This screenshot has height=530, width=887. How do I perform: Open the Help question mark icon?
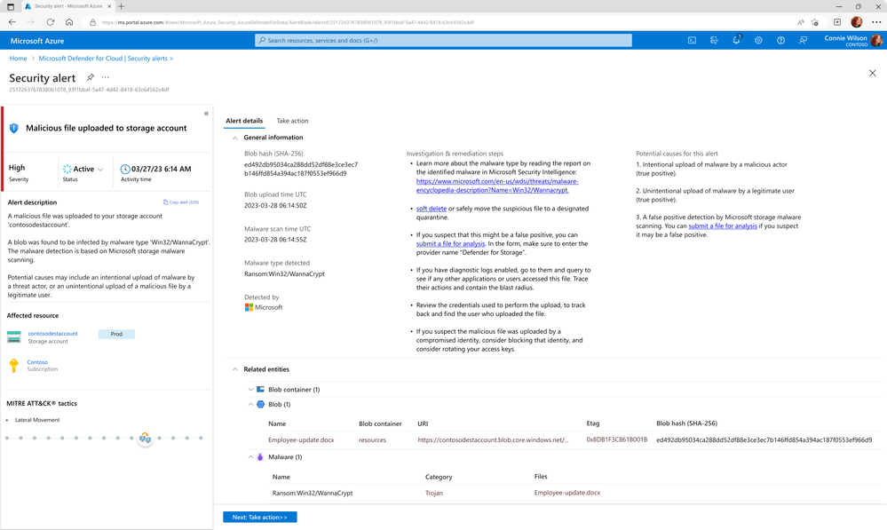780,40
